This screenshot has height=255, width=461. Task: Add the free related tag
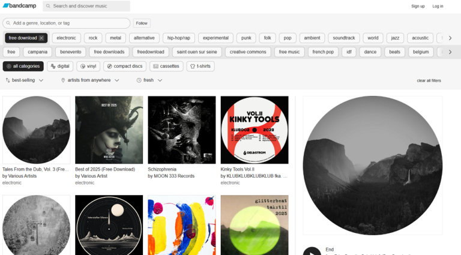11,52
